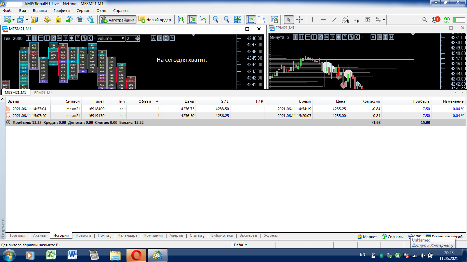Expand the new chart dropdown arrow
This screenshot has height=262, width=467.
pos(13,19)
